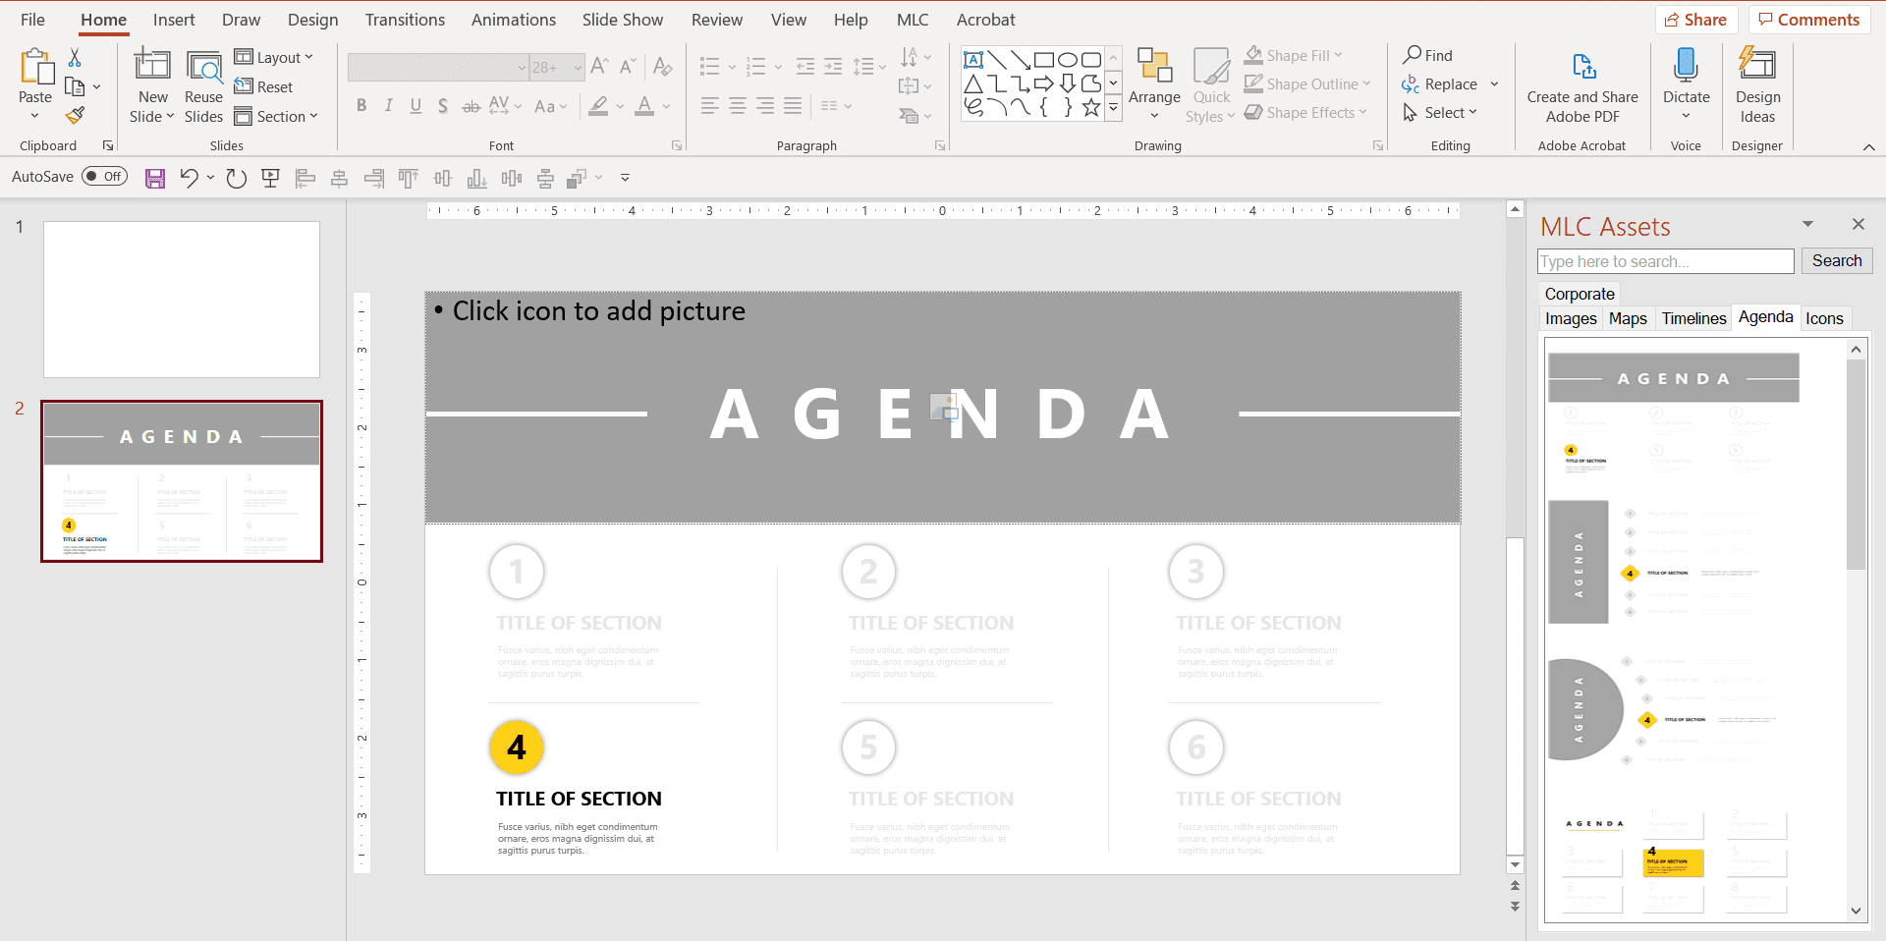
Task: Toggle the AutoSave switch
Action: (104, 177)
